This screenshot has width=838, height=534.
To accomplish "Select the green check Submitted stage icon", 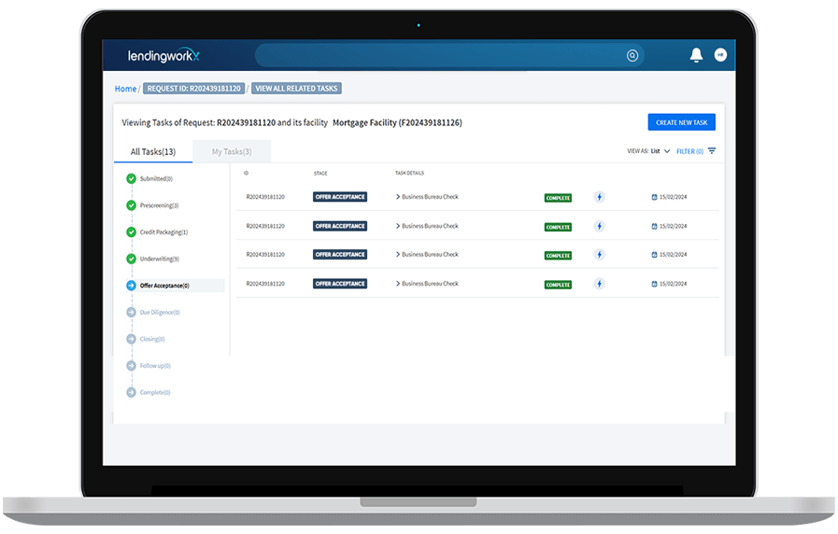I will point(131,178).
